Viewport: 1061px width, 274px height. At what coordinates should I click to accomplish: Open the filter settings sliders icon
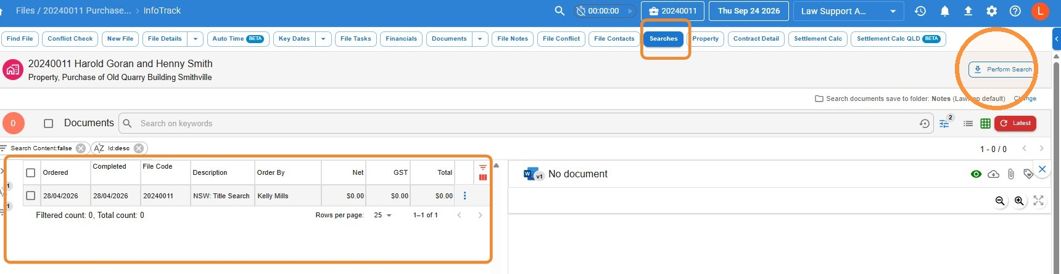(x=944, y=124)
